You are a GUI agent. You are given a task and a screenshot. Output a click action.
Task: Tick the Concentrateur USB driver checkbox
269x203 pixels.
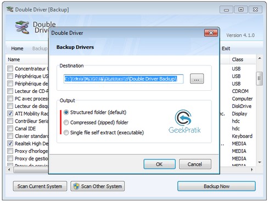[10, 69]
